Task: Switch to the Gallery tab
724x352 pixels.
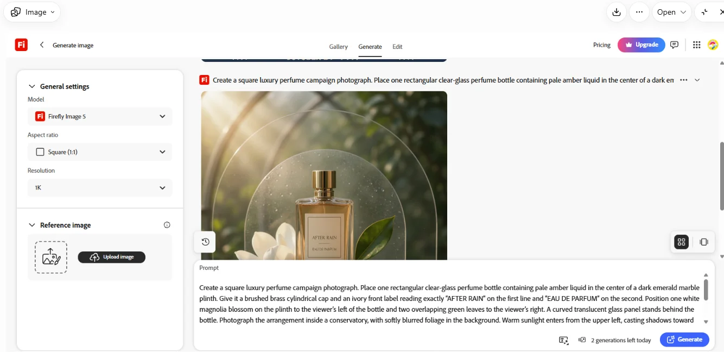Action: [338, 47]
